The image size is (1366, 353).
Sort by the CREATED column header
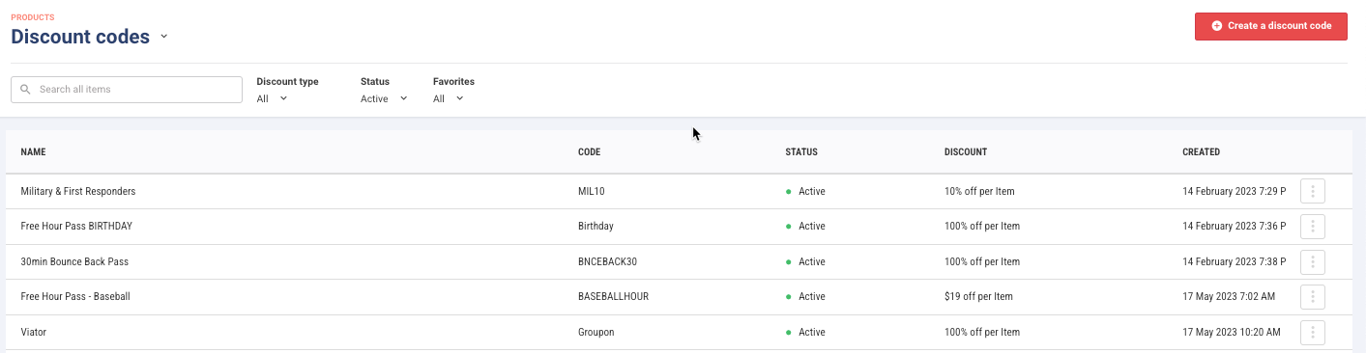[1201, 152]
